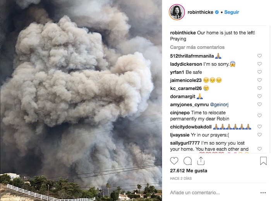The image size is (271, 201).
Task: Expand more comments via Cargar más comentarios
Action: tap(197, 47)
